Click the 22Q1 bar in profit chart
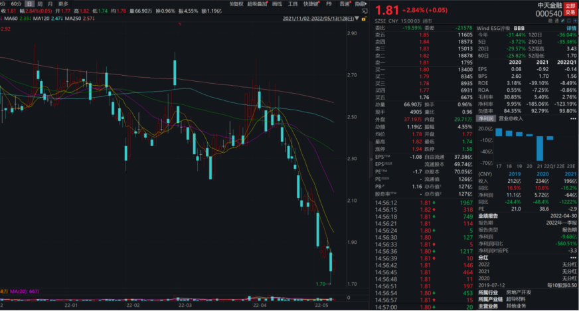 [x=550, y=138]
